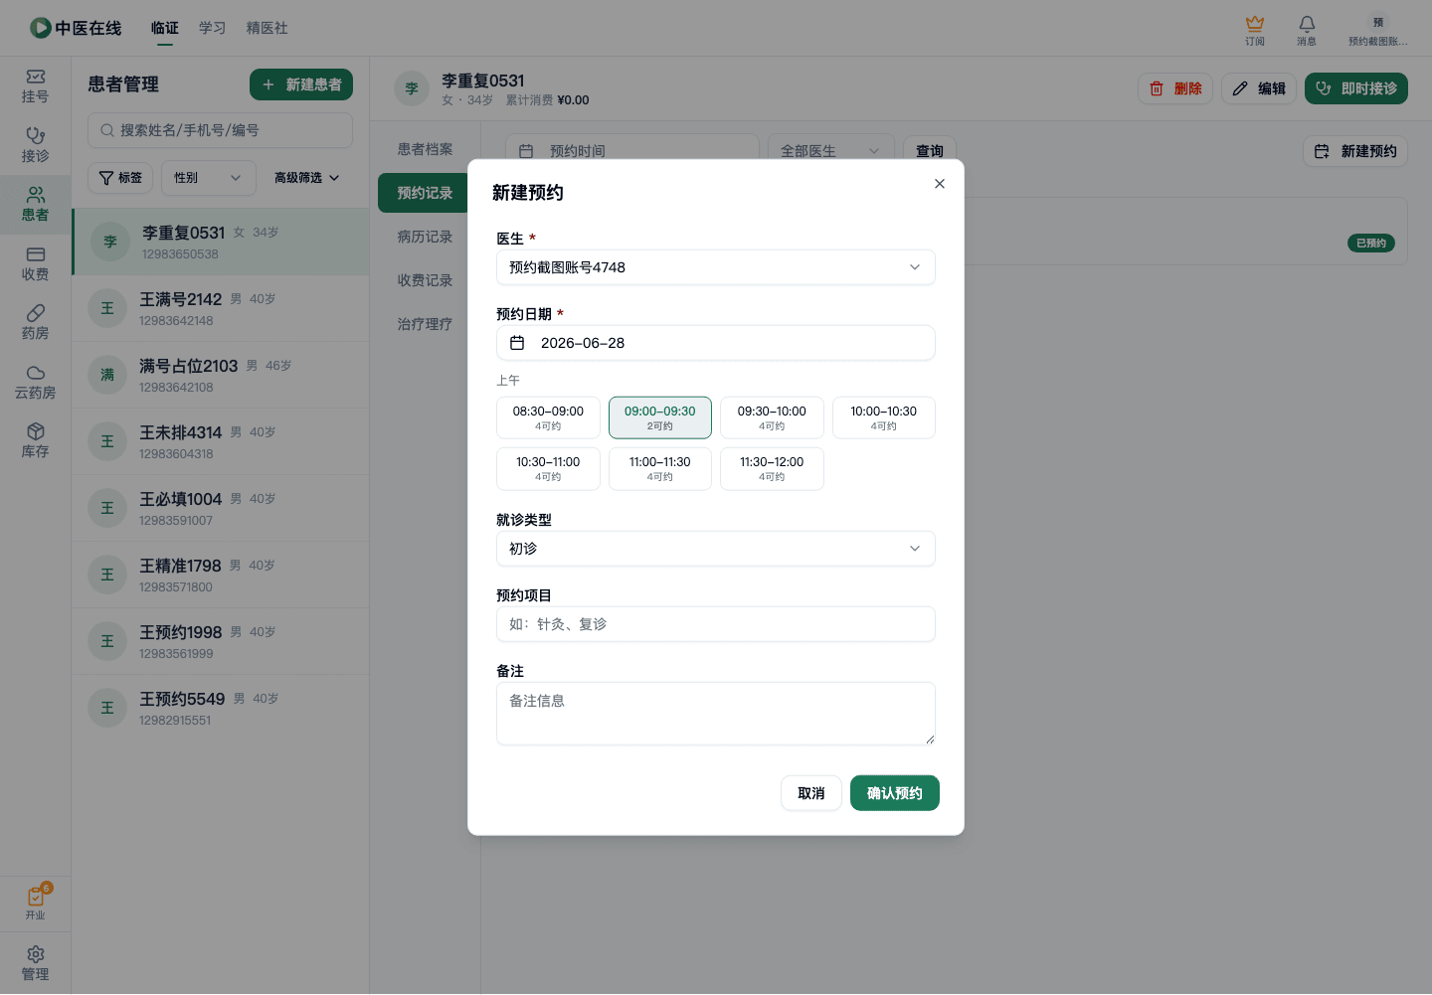Viewport: 1432px width, 995px height.
Task: Click the calendar icon in 预约时间 filter
Action: (526, 151)
